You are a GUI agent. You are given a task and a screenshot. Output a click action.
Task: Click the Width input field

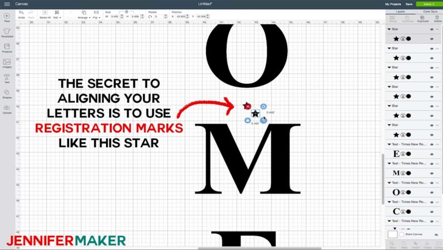[115, 17]
